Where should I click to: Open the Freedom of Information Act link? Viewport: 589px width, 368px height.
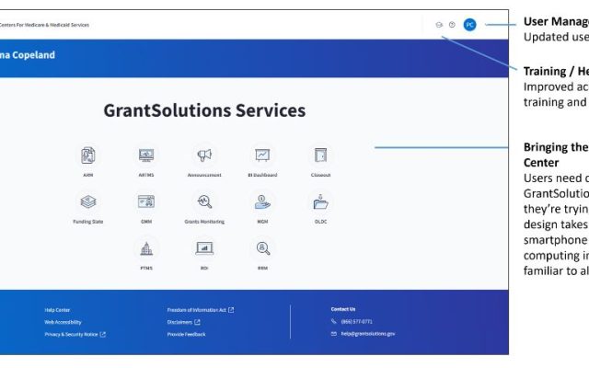tap(197, 310)
